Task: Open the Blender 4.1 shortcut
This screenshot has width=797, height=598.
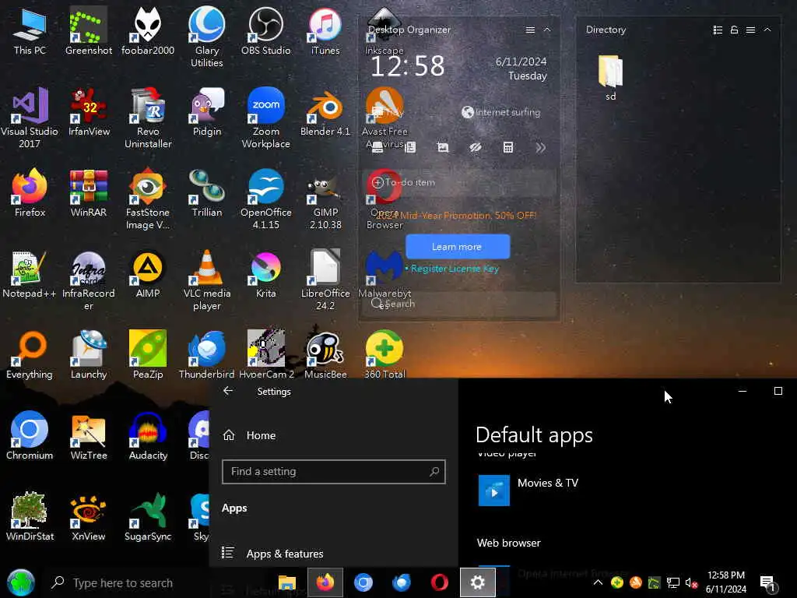Action: [x=325, y=111]
